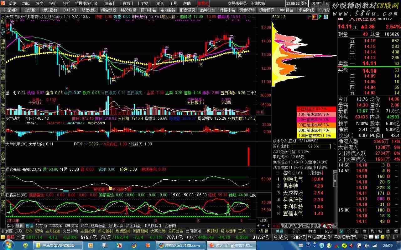Open the 板块指数 toolbar button
The image size is (401, 250).
coord(49,10)
